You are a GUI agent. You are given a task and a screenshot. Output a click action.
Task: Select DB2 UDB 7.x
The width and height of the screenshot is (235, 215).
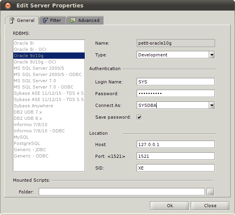pyautogui.click(x=49, y=112)
